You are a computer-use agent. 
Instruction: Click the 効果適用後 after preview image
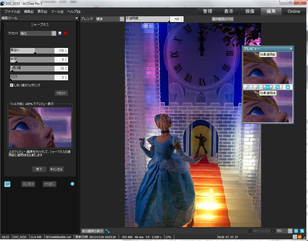268,106
